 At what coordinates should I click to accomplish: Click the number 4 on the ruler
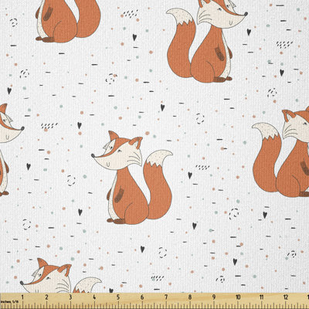pos(94,297)
